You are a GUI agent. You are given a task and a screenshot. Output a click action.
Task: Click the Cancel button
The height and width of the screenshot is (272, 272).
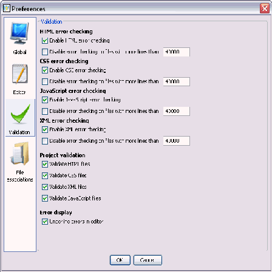[x=148, y=260]
